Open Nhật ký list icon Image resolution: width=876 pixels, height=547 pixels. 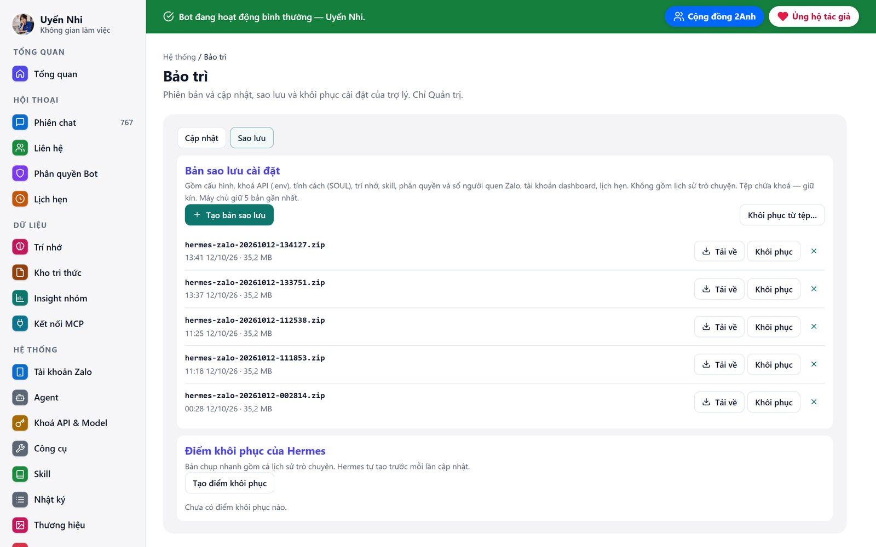tap(20, 499)
